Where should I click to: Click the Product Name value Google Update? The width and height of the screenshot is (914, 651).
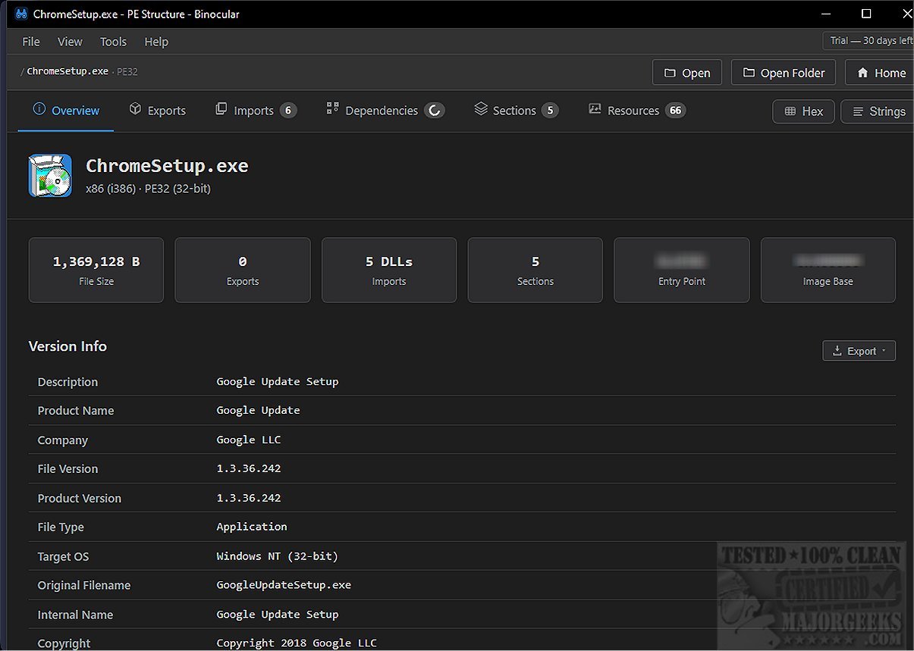pyautogui.click(x=259, y=410)
